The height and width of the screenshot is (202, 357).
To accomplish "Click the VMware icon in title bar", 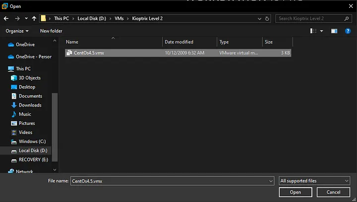I will [x=5, y=6].
